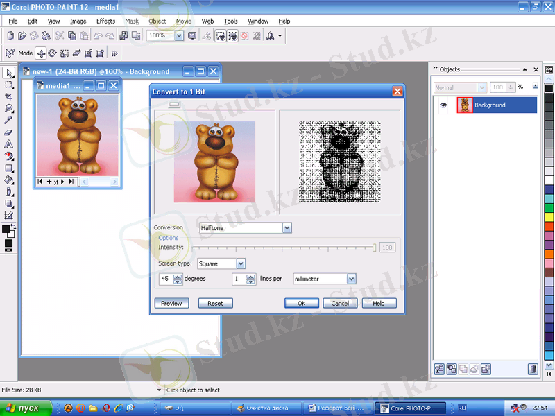Open the millimeter units dropdown
555x416 pixels.
pos(351,279)
